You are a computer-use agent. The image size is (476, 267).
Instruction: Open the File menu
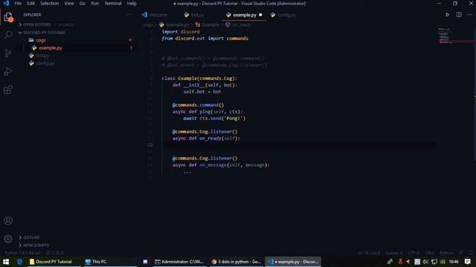18,3
